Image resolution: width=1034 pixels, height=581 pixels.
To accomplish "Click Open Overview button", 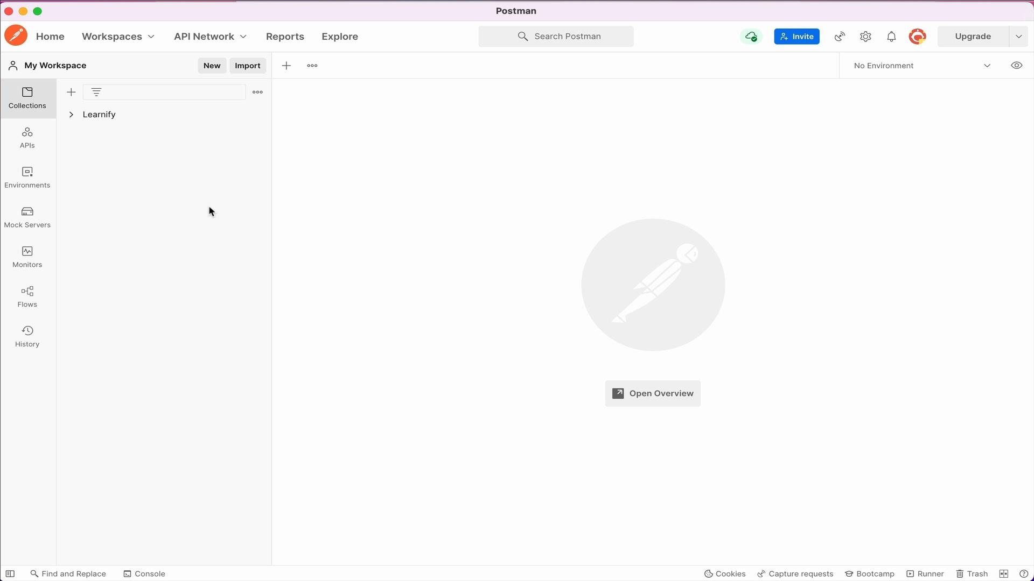I will (x=653, y=393).
